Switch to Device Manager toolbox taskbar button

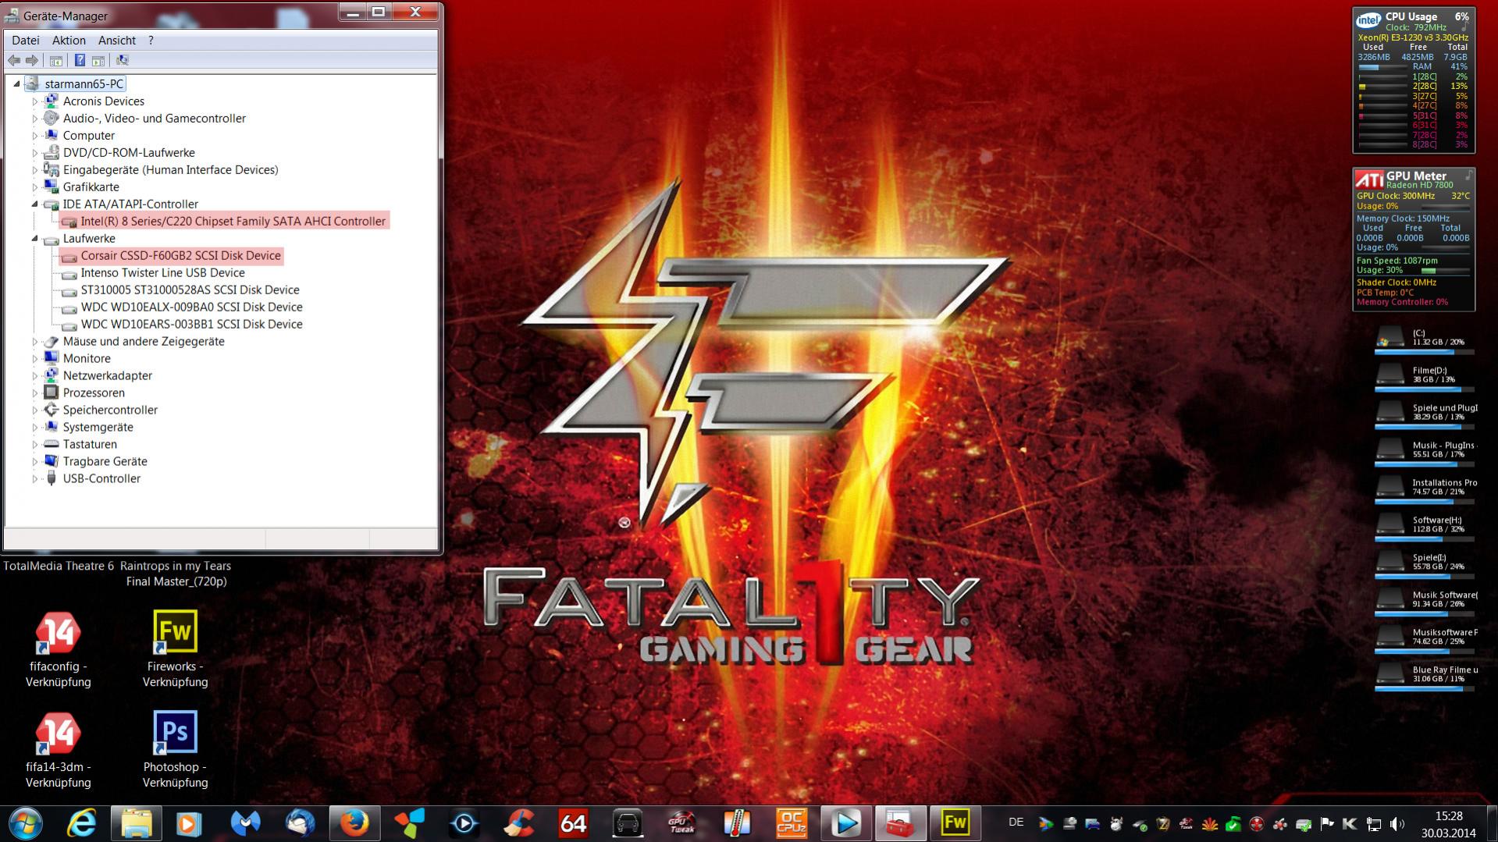[x=900, y=823]
